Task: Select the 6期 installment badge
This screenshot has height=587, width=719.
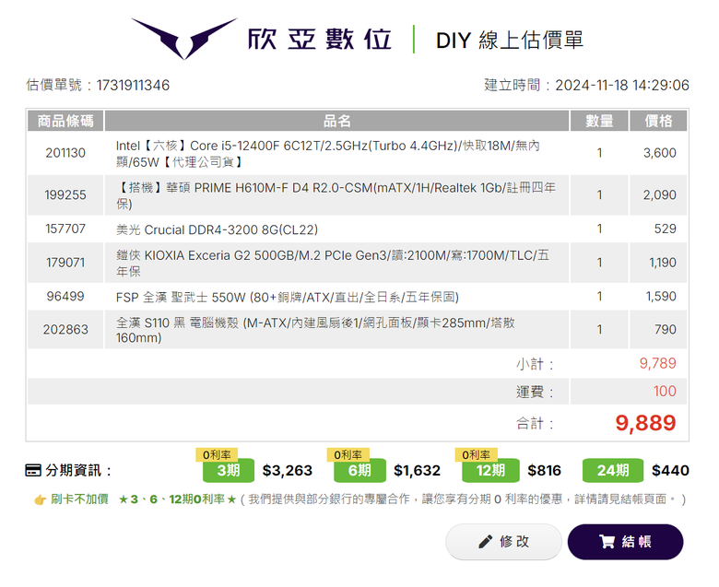Action: click(x=359, y=471)
